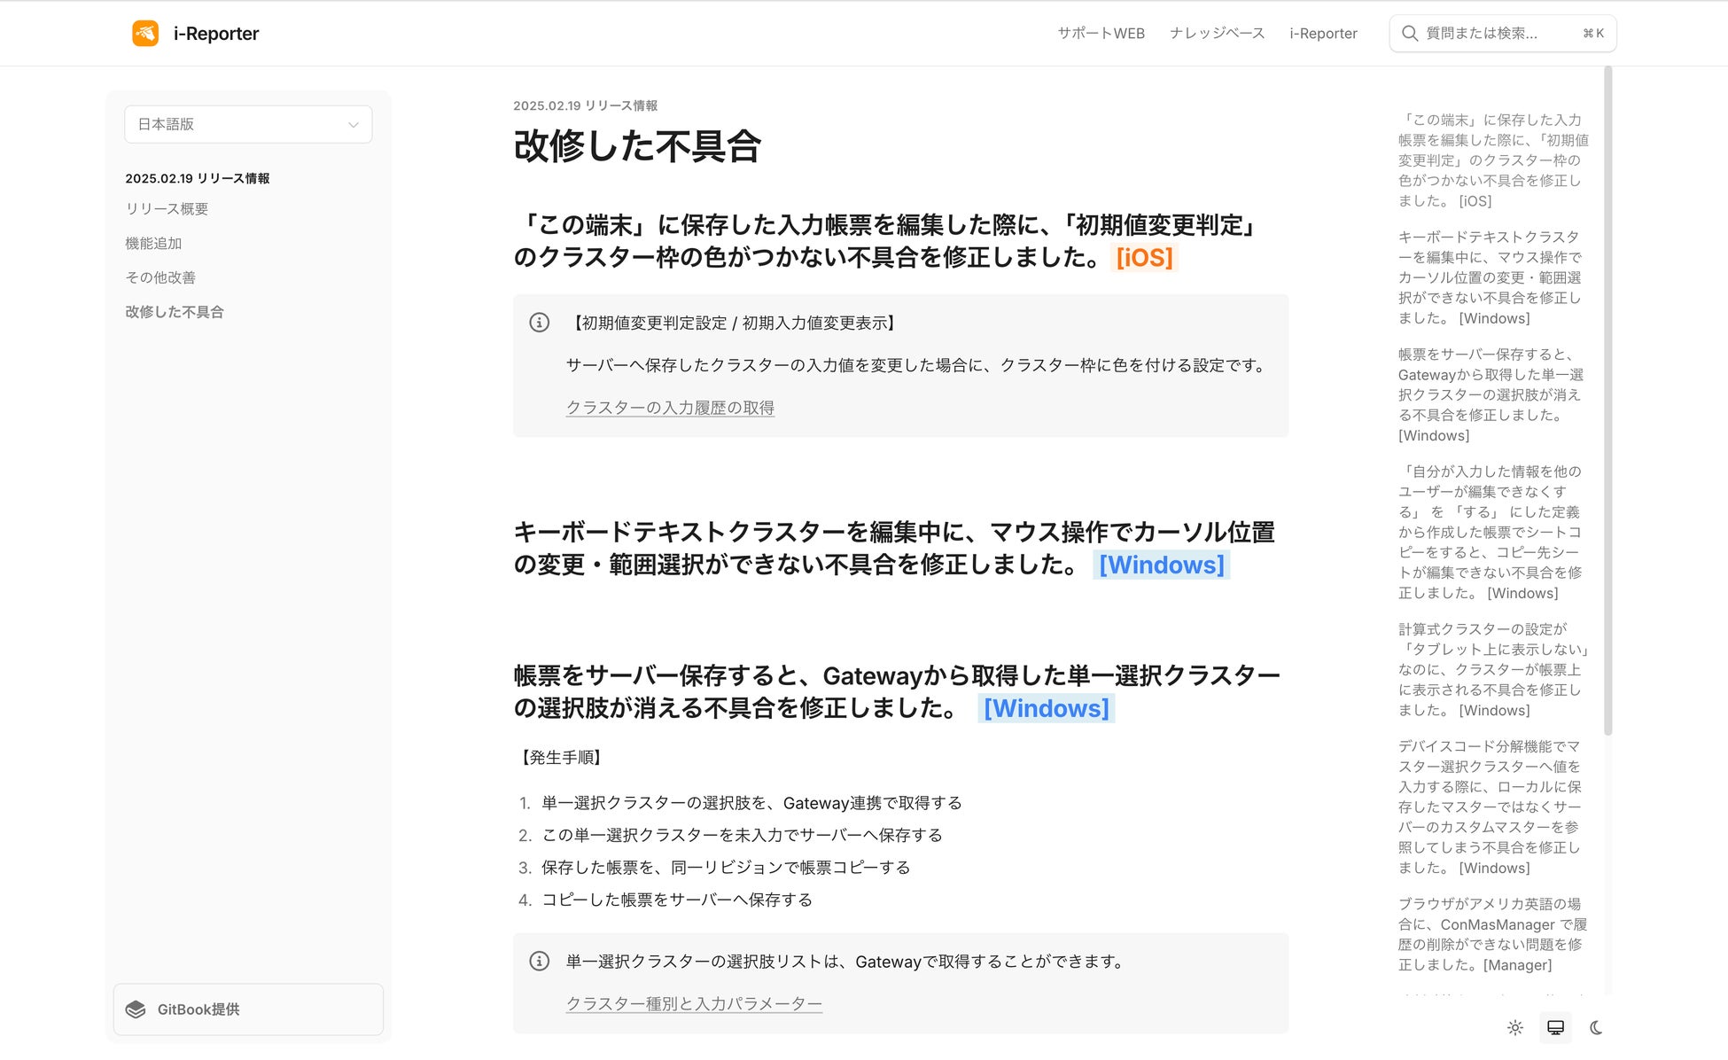Open サポートWEB in top navigation
1728x1060 pixels.
pos(1101,34)
